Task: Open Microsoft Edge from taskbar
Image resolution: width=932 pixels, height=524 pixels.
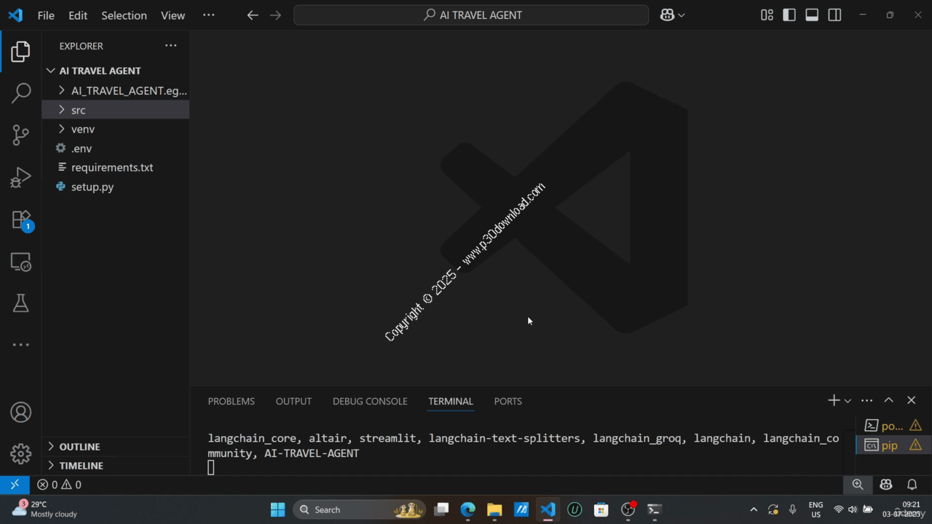Action: point(468,509)
